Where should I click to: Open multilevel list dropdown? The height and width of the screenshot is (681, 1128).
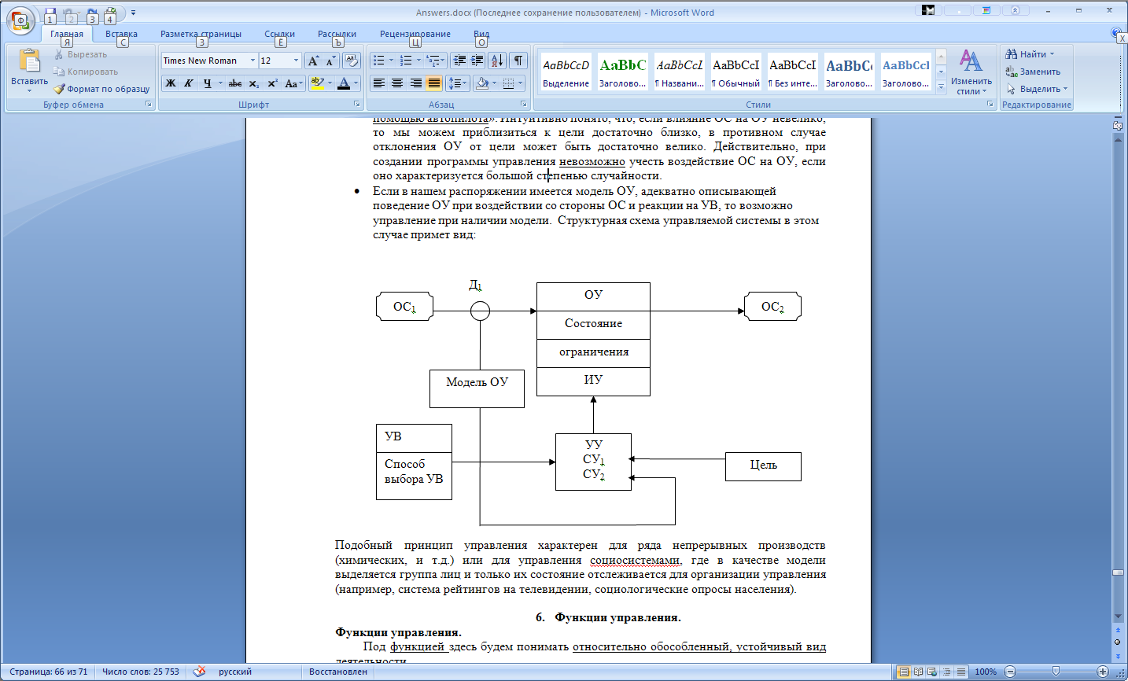(x=436, y=61)
